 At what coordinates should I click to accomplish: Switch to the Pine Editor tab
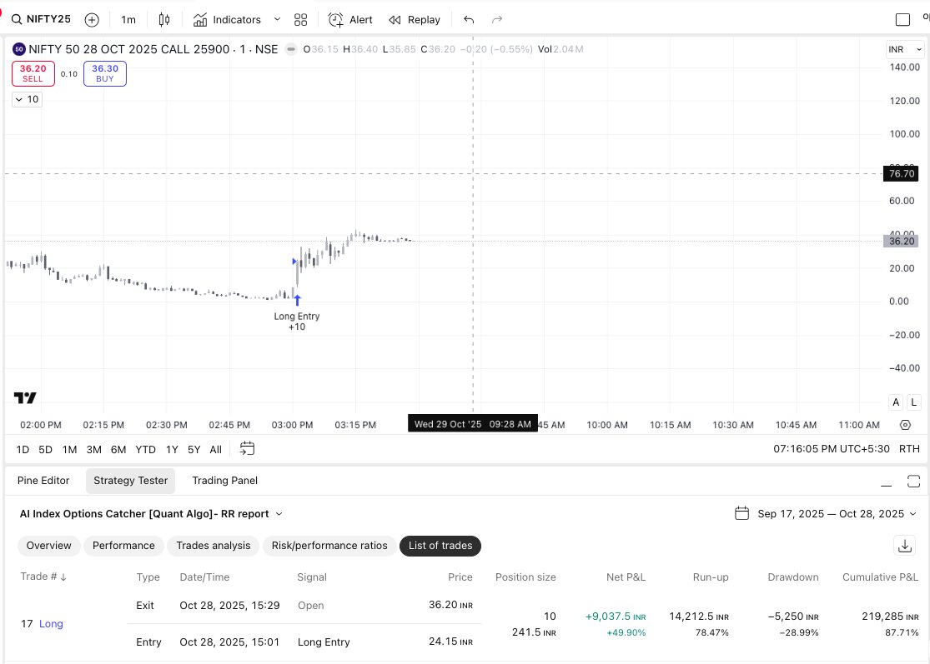click(x=43, y=481)
